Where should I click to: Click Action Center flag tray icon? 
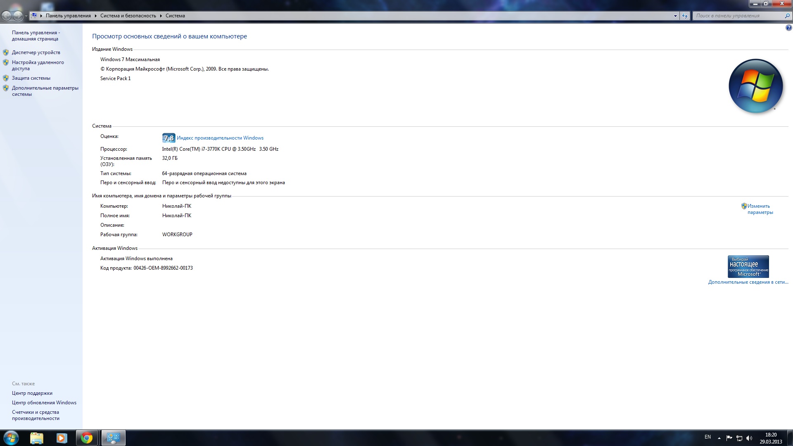point(729,438)
